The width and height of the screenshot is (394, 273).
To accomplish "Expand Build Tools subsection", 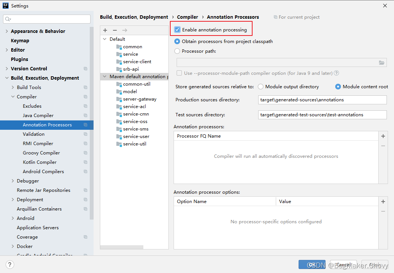I will (13, 88).
